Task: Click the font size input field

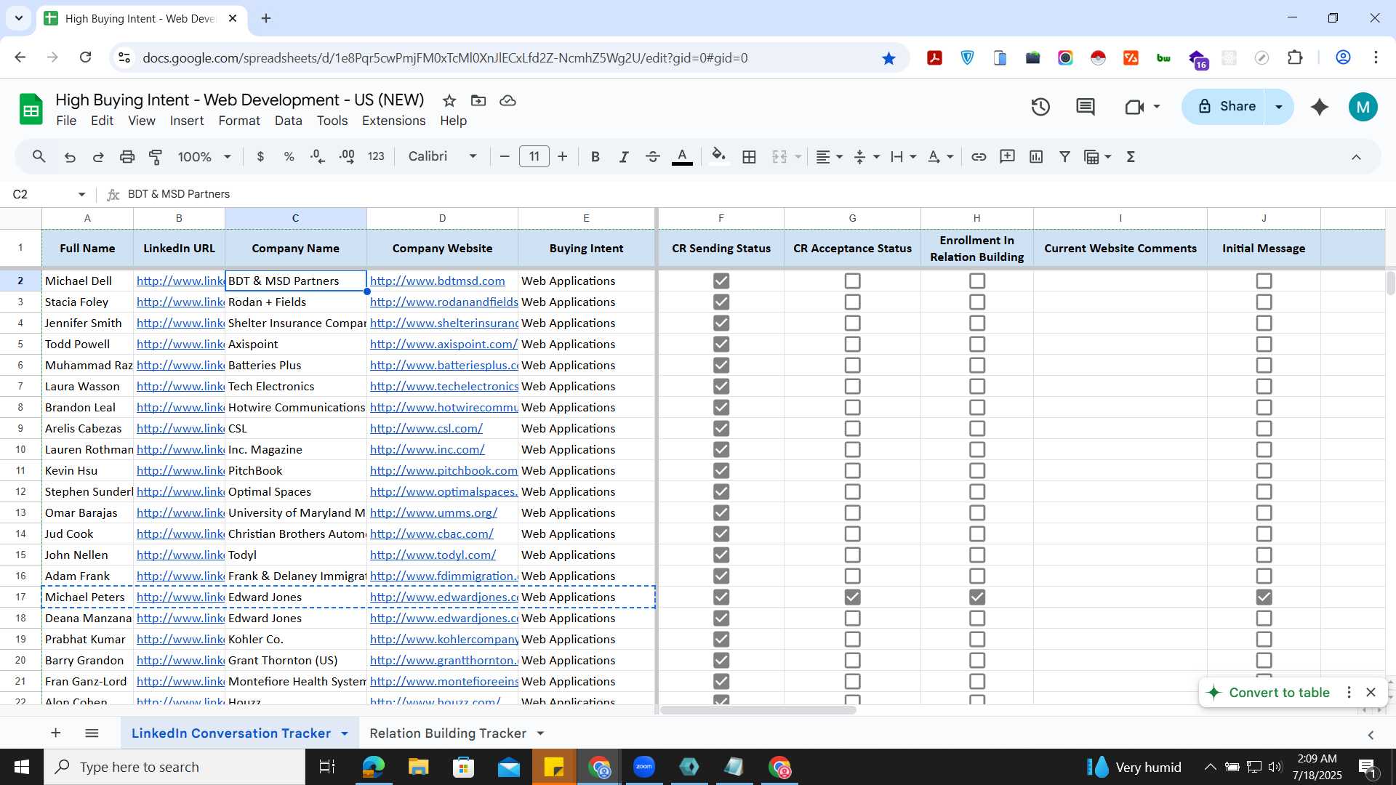Action: tap(534, 157)
